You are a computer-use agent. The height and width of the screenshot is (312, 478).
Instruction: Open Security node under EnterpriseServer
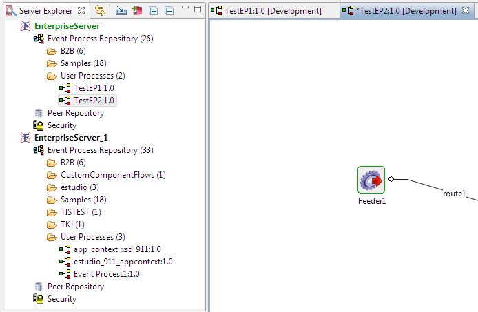coord(61,125)
